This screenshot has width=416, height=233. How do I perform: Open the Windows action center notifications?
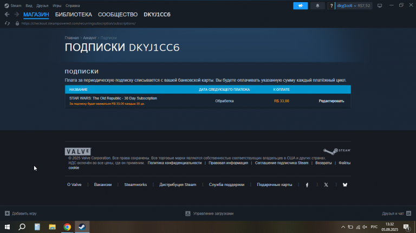coord(406,227)
